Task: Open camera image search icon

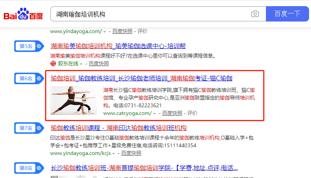Action: click(x=255, y=14)
